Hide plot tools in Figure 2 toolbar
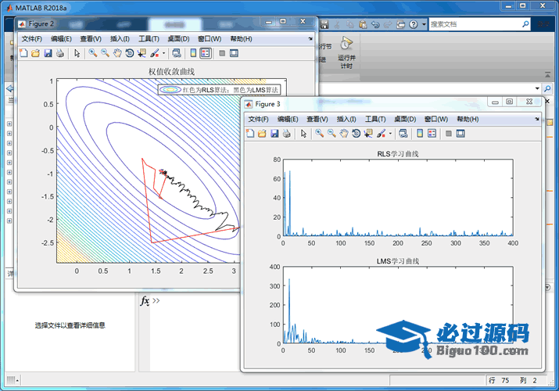The width and height of the screenshot is (559, 391). (222, 53)
